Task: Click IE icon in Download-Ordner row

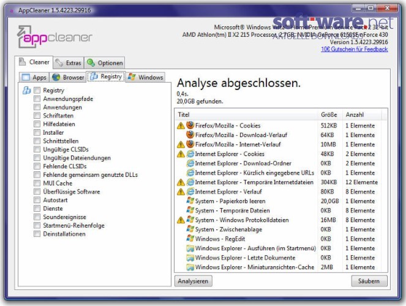Action: point(190,163)
